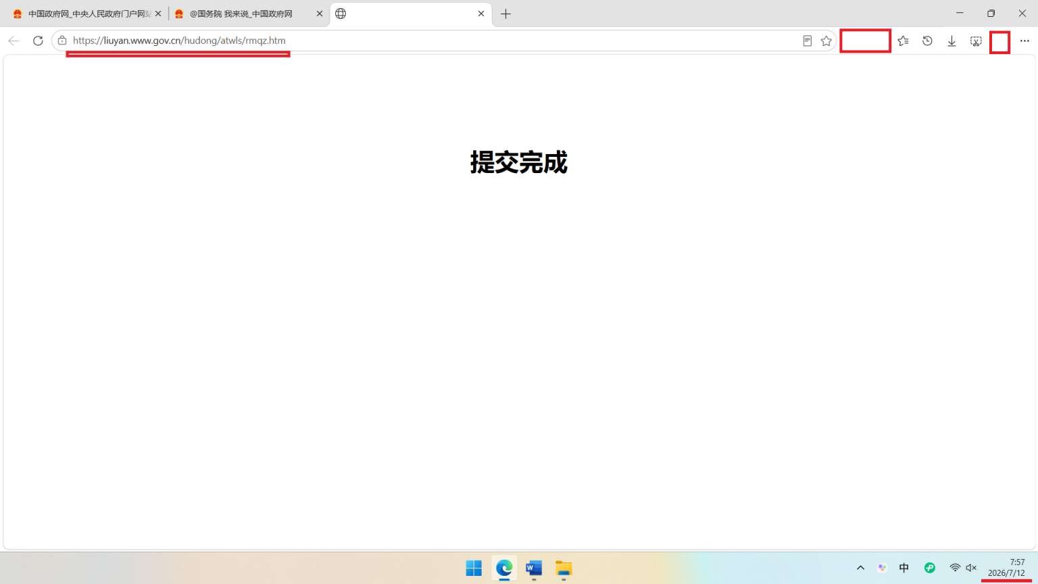Toggle Chinese input method indicator
1038x584 pixels.
pos(904,568)
